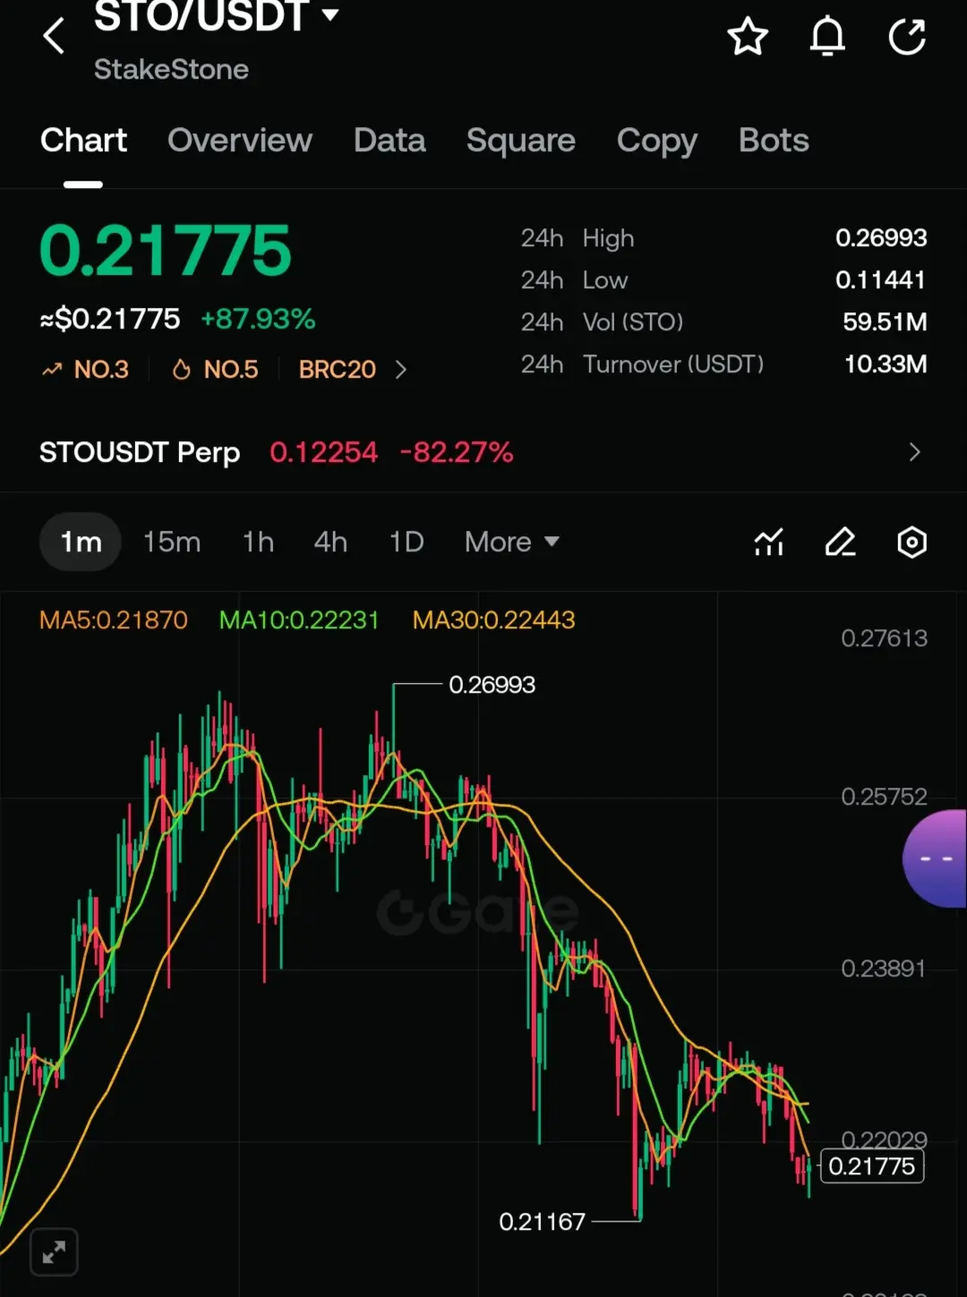The width and height of the screenshot is (967, 1297).
Task: Tap the 0.27613 price axis label
Action: coord(884,638)
